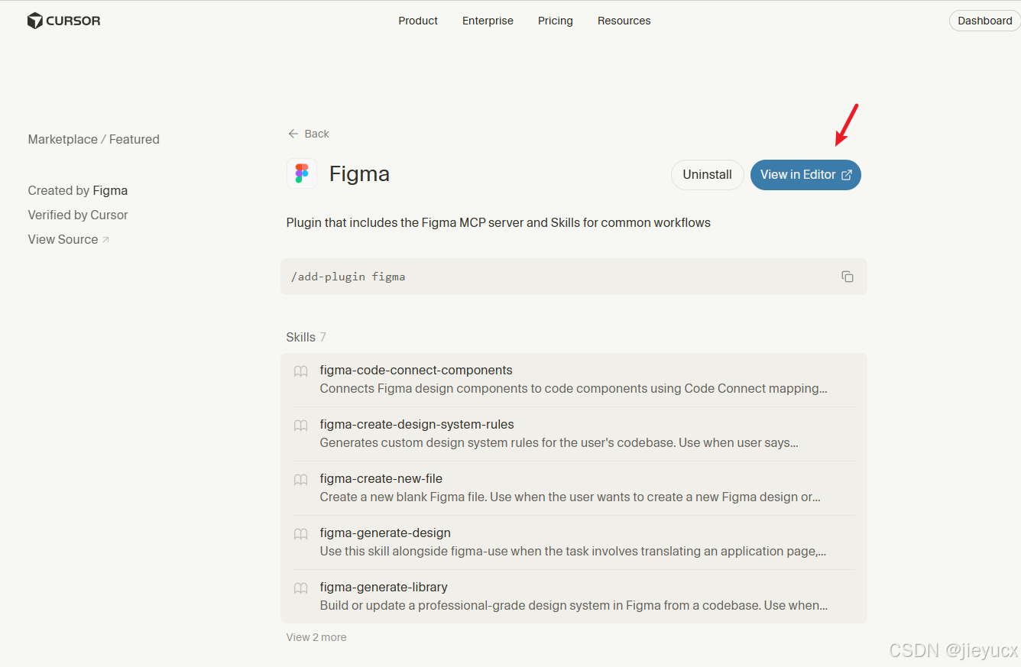1021x667 pixels.
Task: Copy the /add-plugin figma command
Action: click(x=848, y=277)
